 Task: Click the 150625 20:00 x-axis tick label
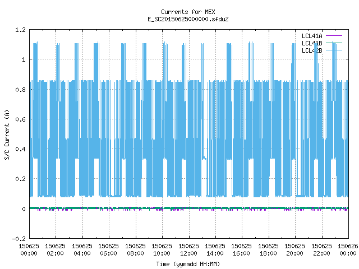294,250
